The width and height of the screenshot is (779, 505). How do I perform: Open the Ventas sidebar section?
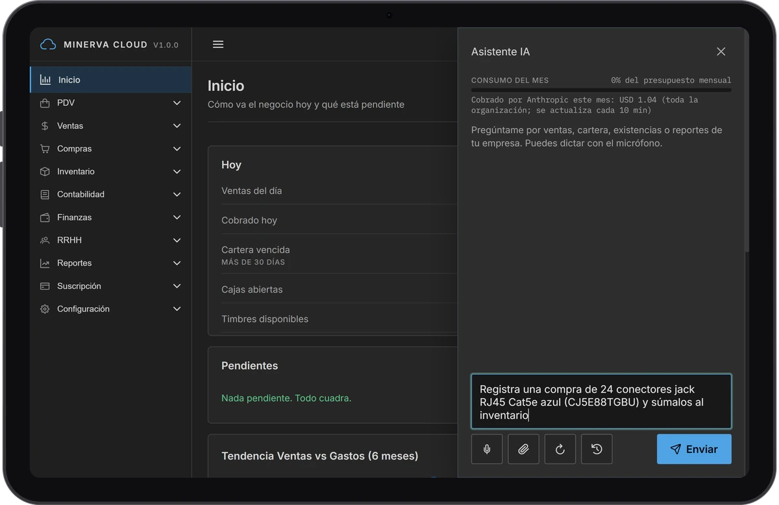[110, 126]
